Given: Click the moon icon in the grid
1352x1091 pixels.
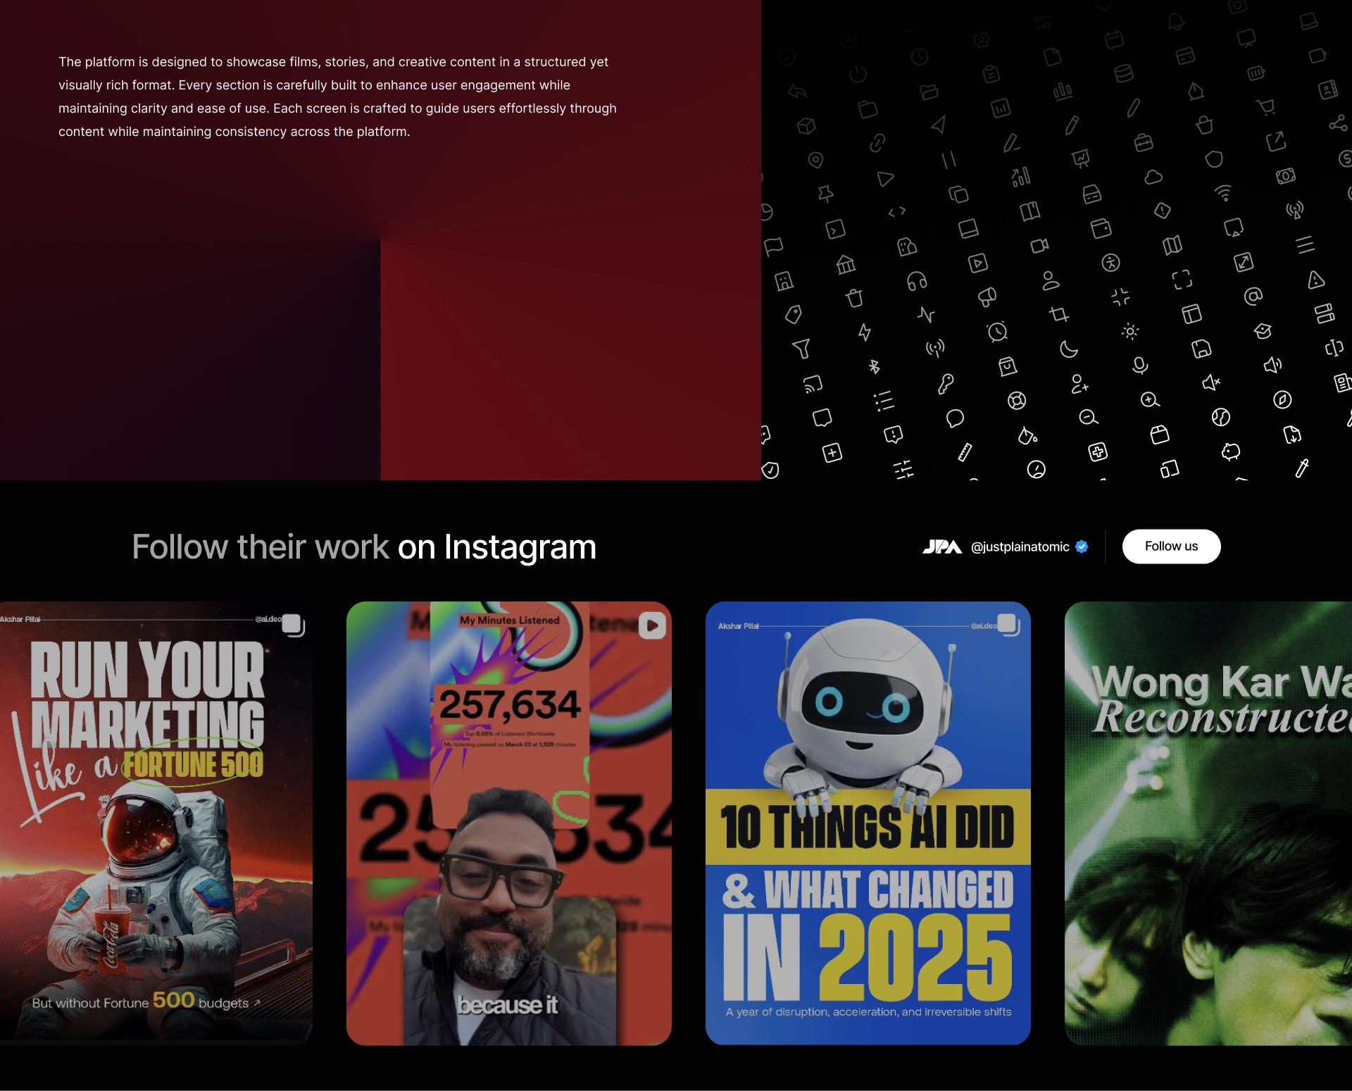Looking at the screenshot, I should 1068,349.
